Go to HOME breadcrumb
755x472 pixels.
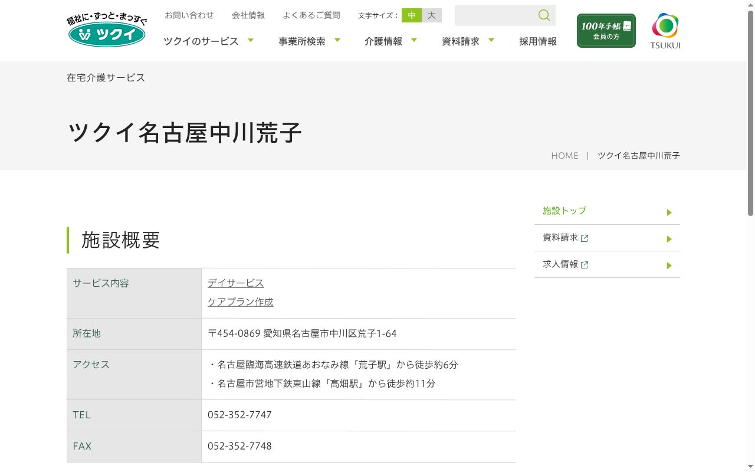click(564, 156)
